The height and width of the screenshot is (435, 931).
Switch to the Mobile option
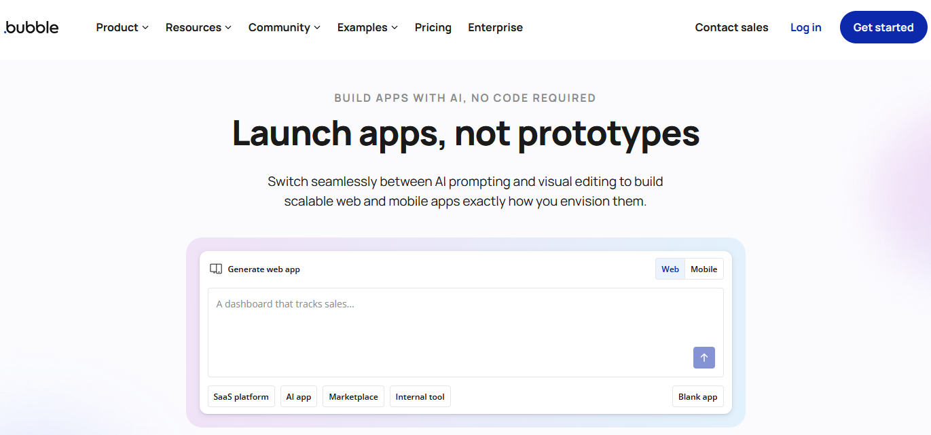[x=704, y=269]
